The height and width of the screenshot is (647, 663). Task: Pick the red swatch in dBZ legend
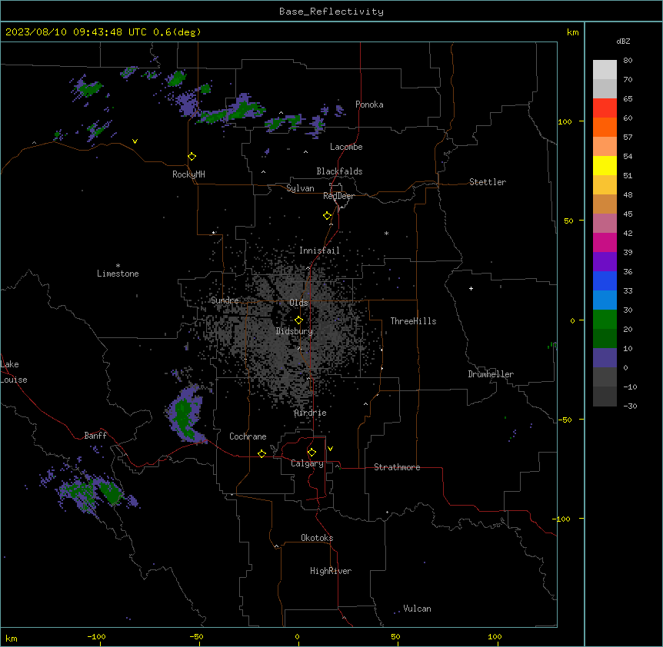[605, 108]
